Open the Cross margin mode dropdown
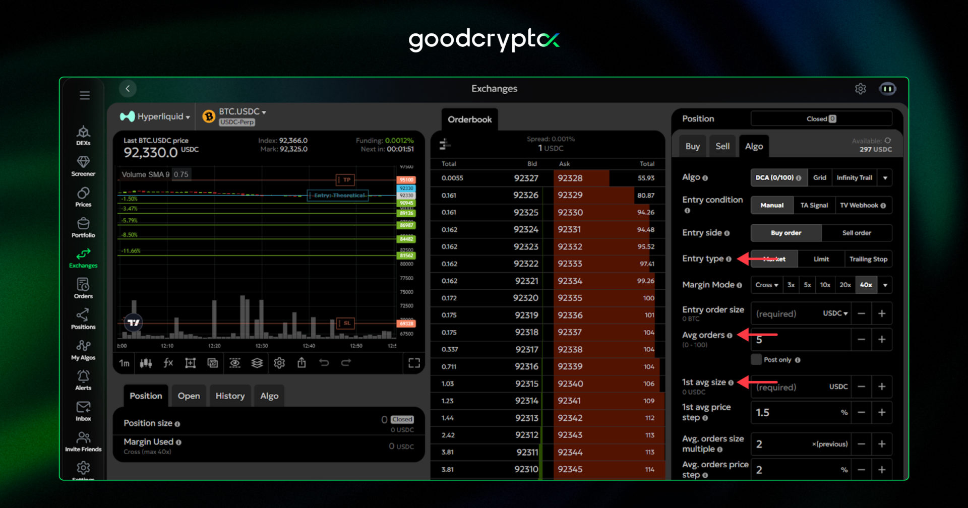 pos(766,285)
